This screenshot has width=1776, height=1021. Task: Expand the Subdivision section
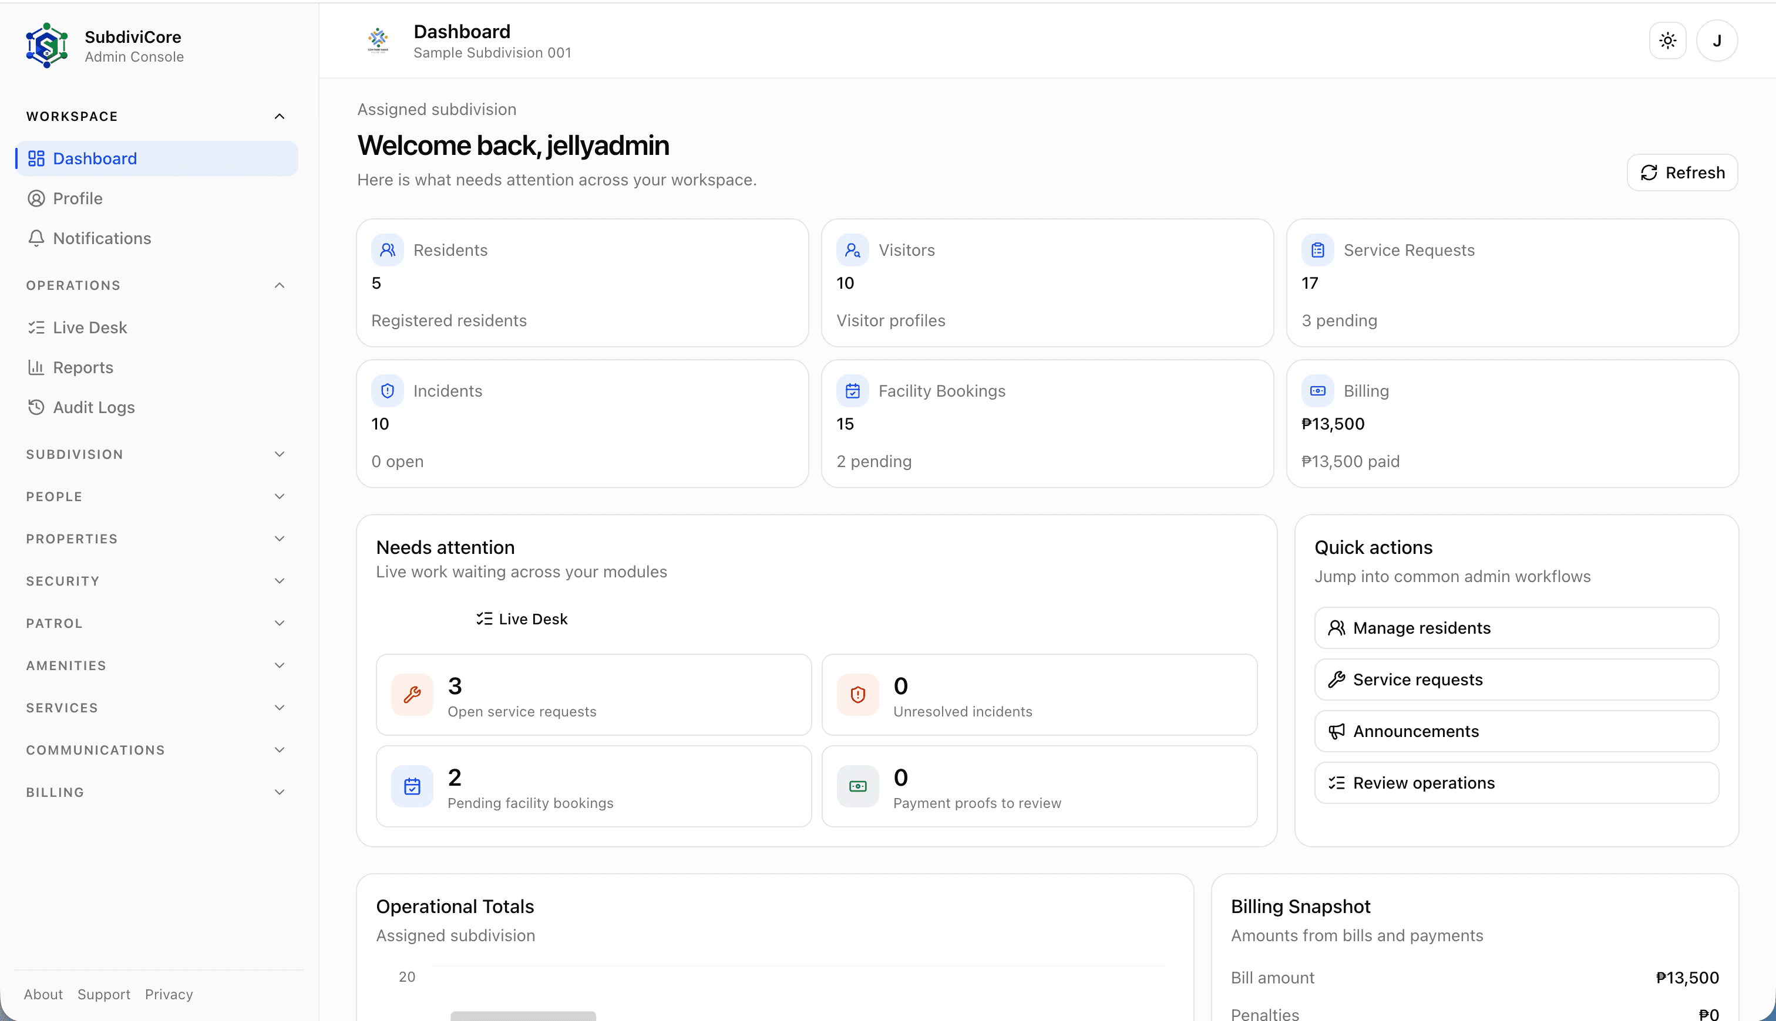pyautogui.click(x=156, y=454)
